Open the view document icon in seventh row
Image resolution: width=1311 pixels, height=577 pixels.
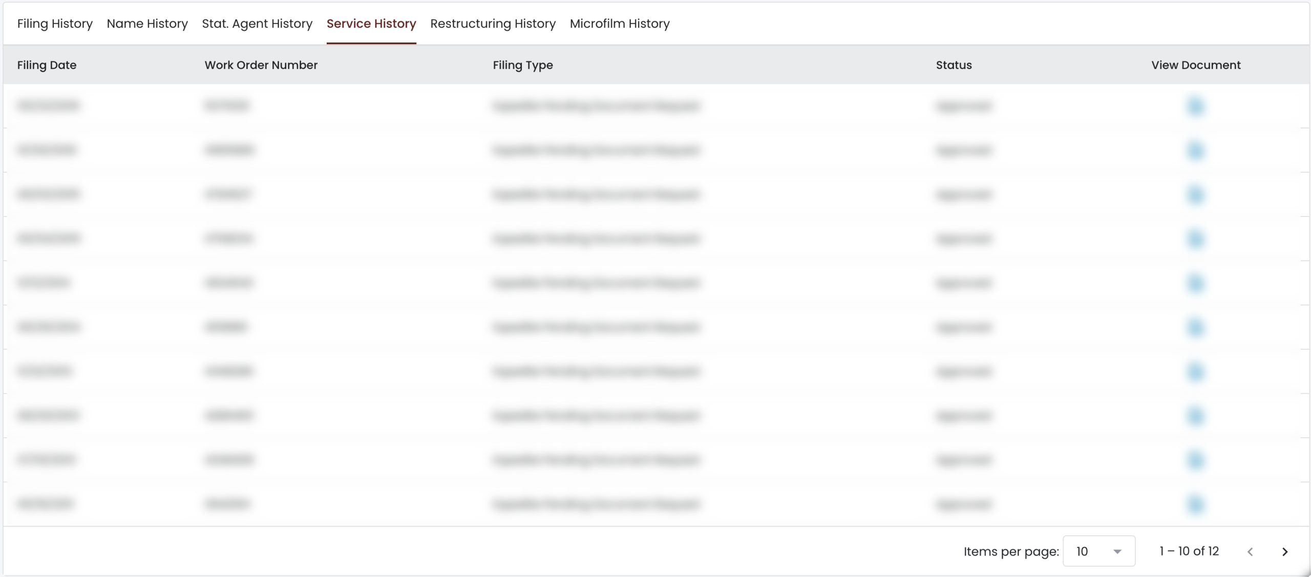(1195, 372)
